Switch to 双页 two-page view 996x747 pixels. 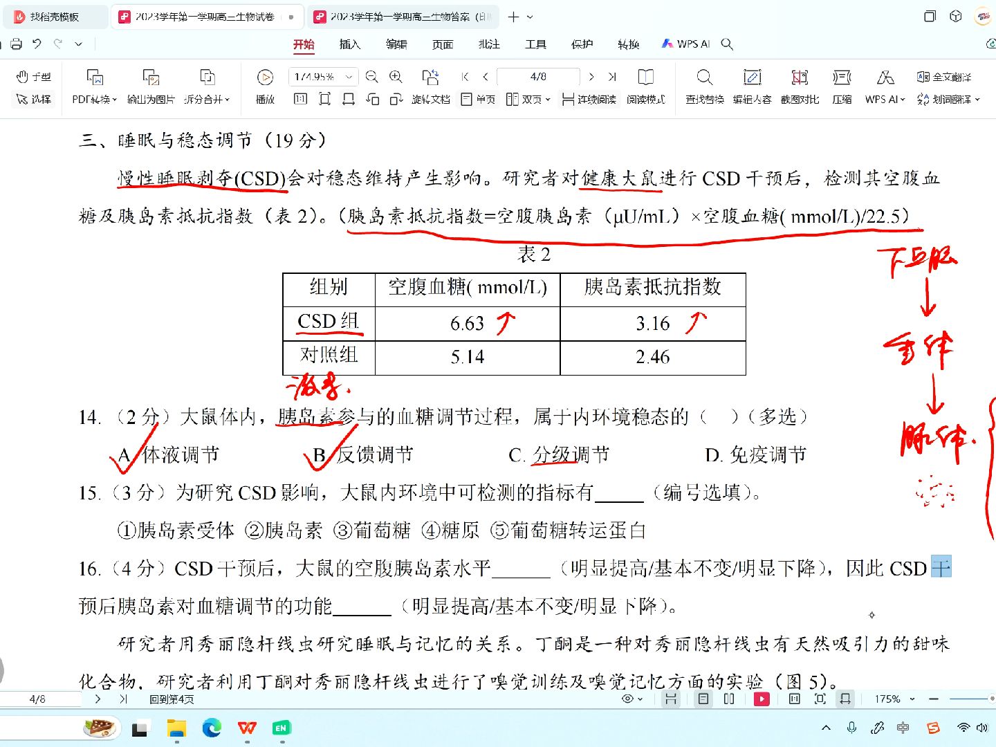pos(528,100)
